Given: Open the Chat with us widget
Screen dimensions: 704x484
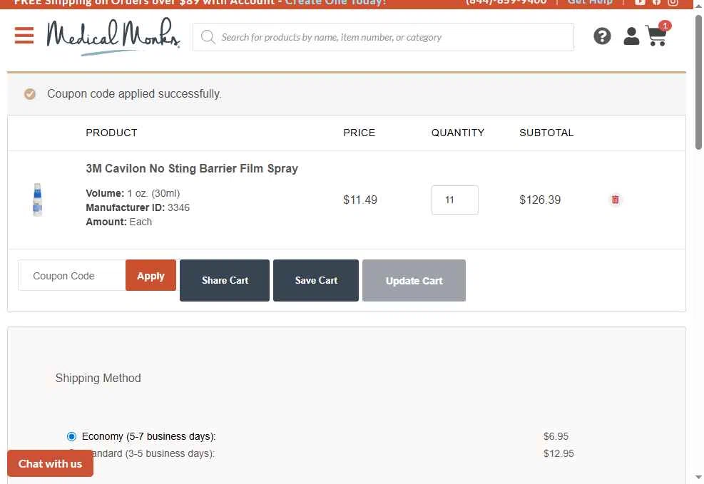Looking at the screenshot, I should [50, 463].
